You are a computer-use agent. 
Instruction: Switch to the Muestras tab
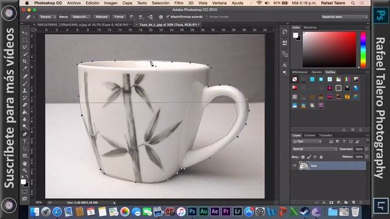click(x=310, y=27)
